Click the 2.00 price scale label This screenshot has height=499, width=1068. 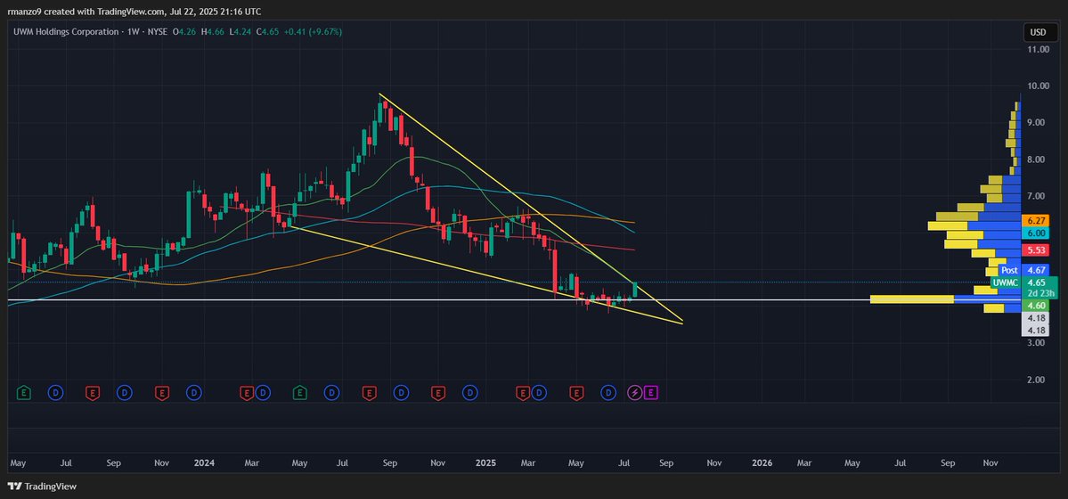click(1038, 380)
